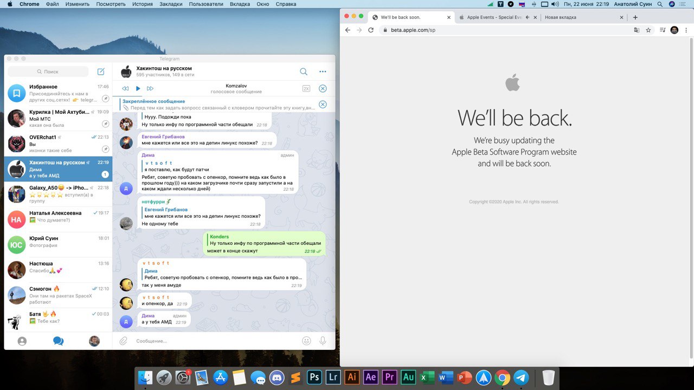694x390 pixels.
Task: Open the translate page icon in Chrome
Action: (x=637, y=30)
